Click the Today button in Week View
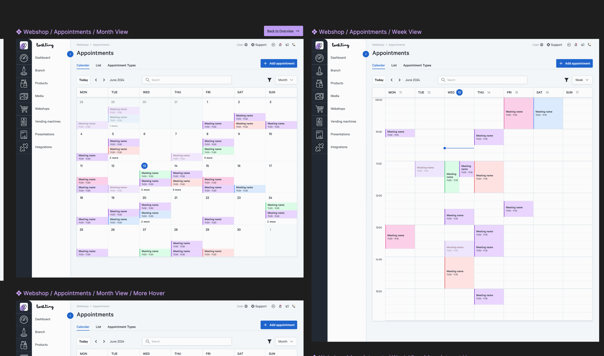The width and height of the screenshot is (604, 356). (x=379, y=80)
